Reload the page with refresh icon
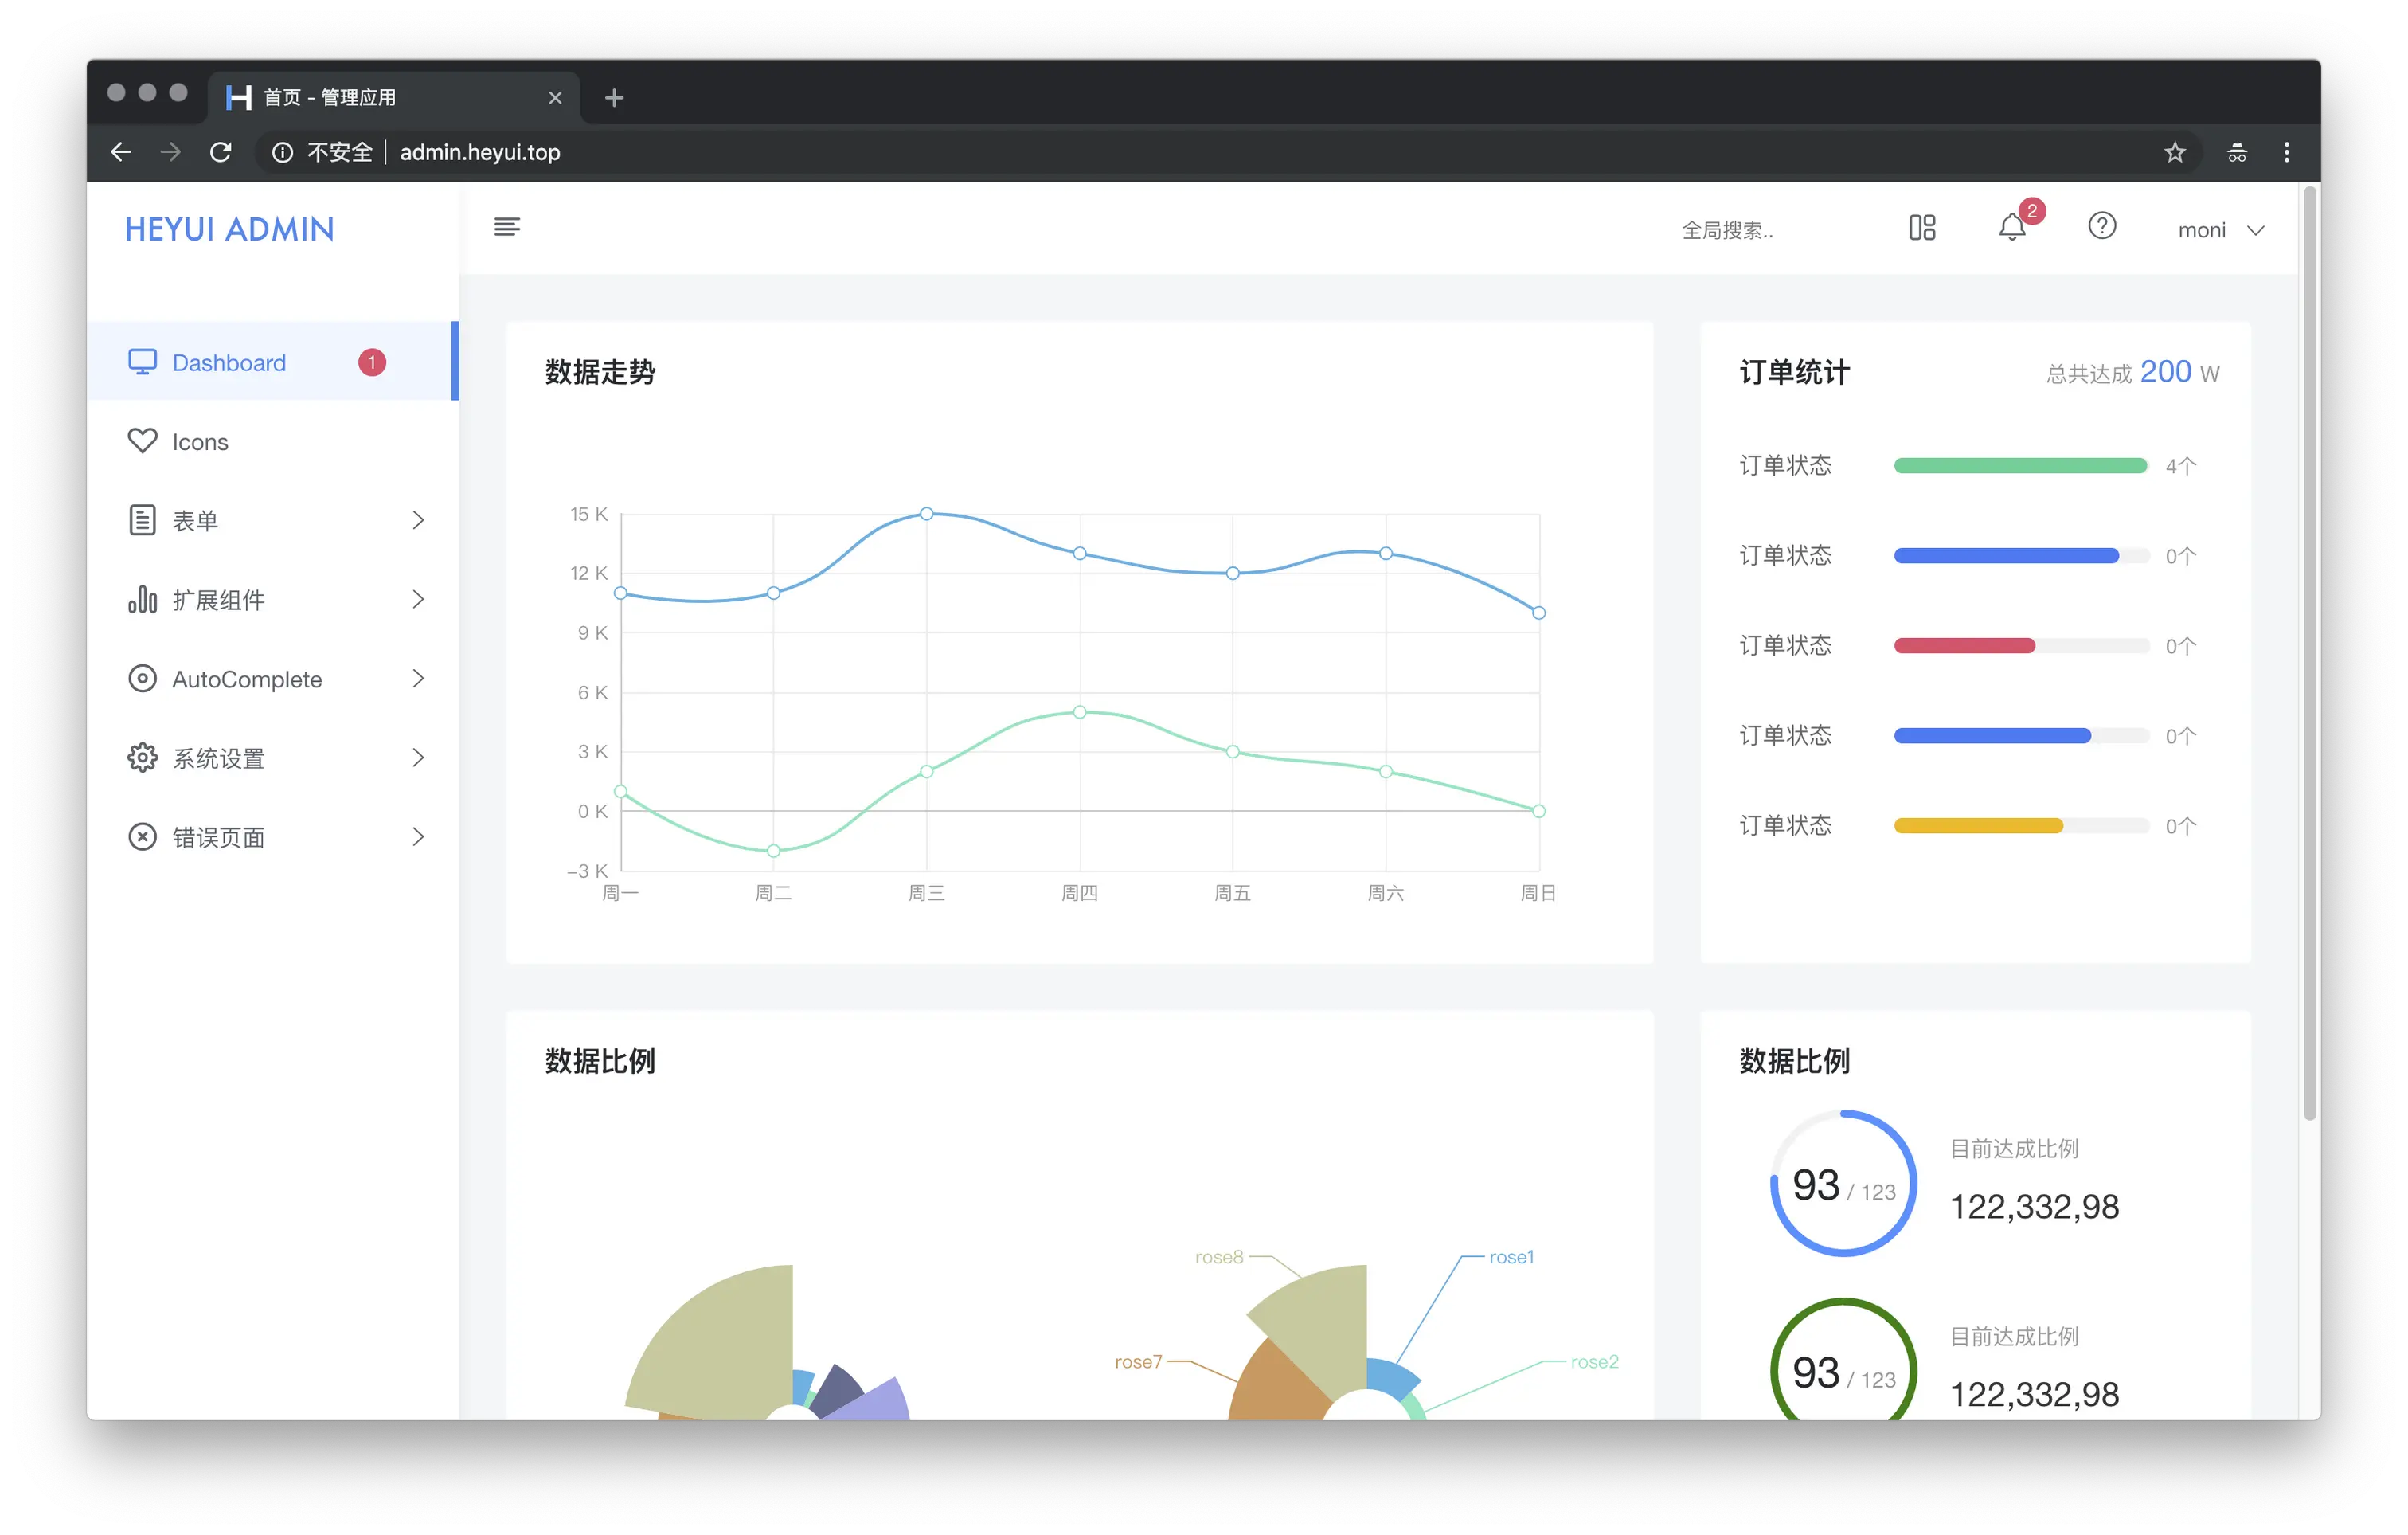The image size is (2408, 1535). [221, 152]
